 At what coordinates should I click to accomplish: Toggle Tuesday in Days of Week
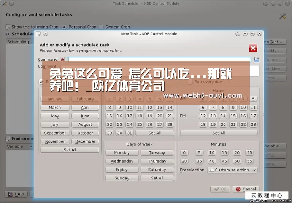pyautogui.click(x=157, y=153)
